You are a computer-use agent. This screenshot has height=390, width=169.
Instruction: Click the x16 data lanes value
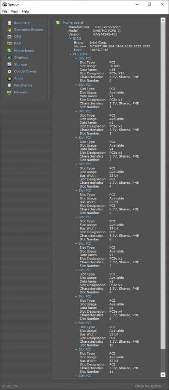[112, 70]
